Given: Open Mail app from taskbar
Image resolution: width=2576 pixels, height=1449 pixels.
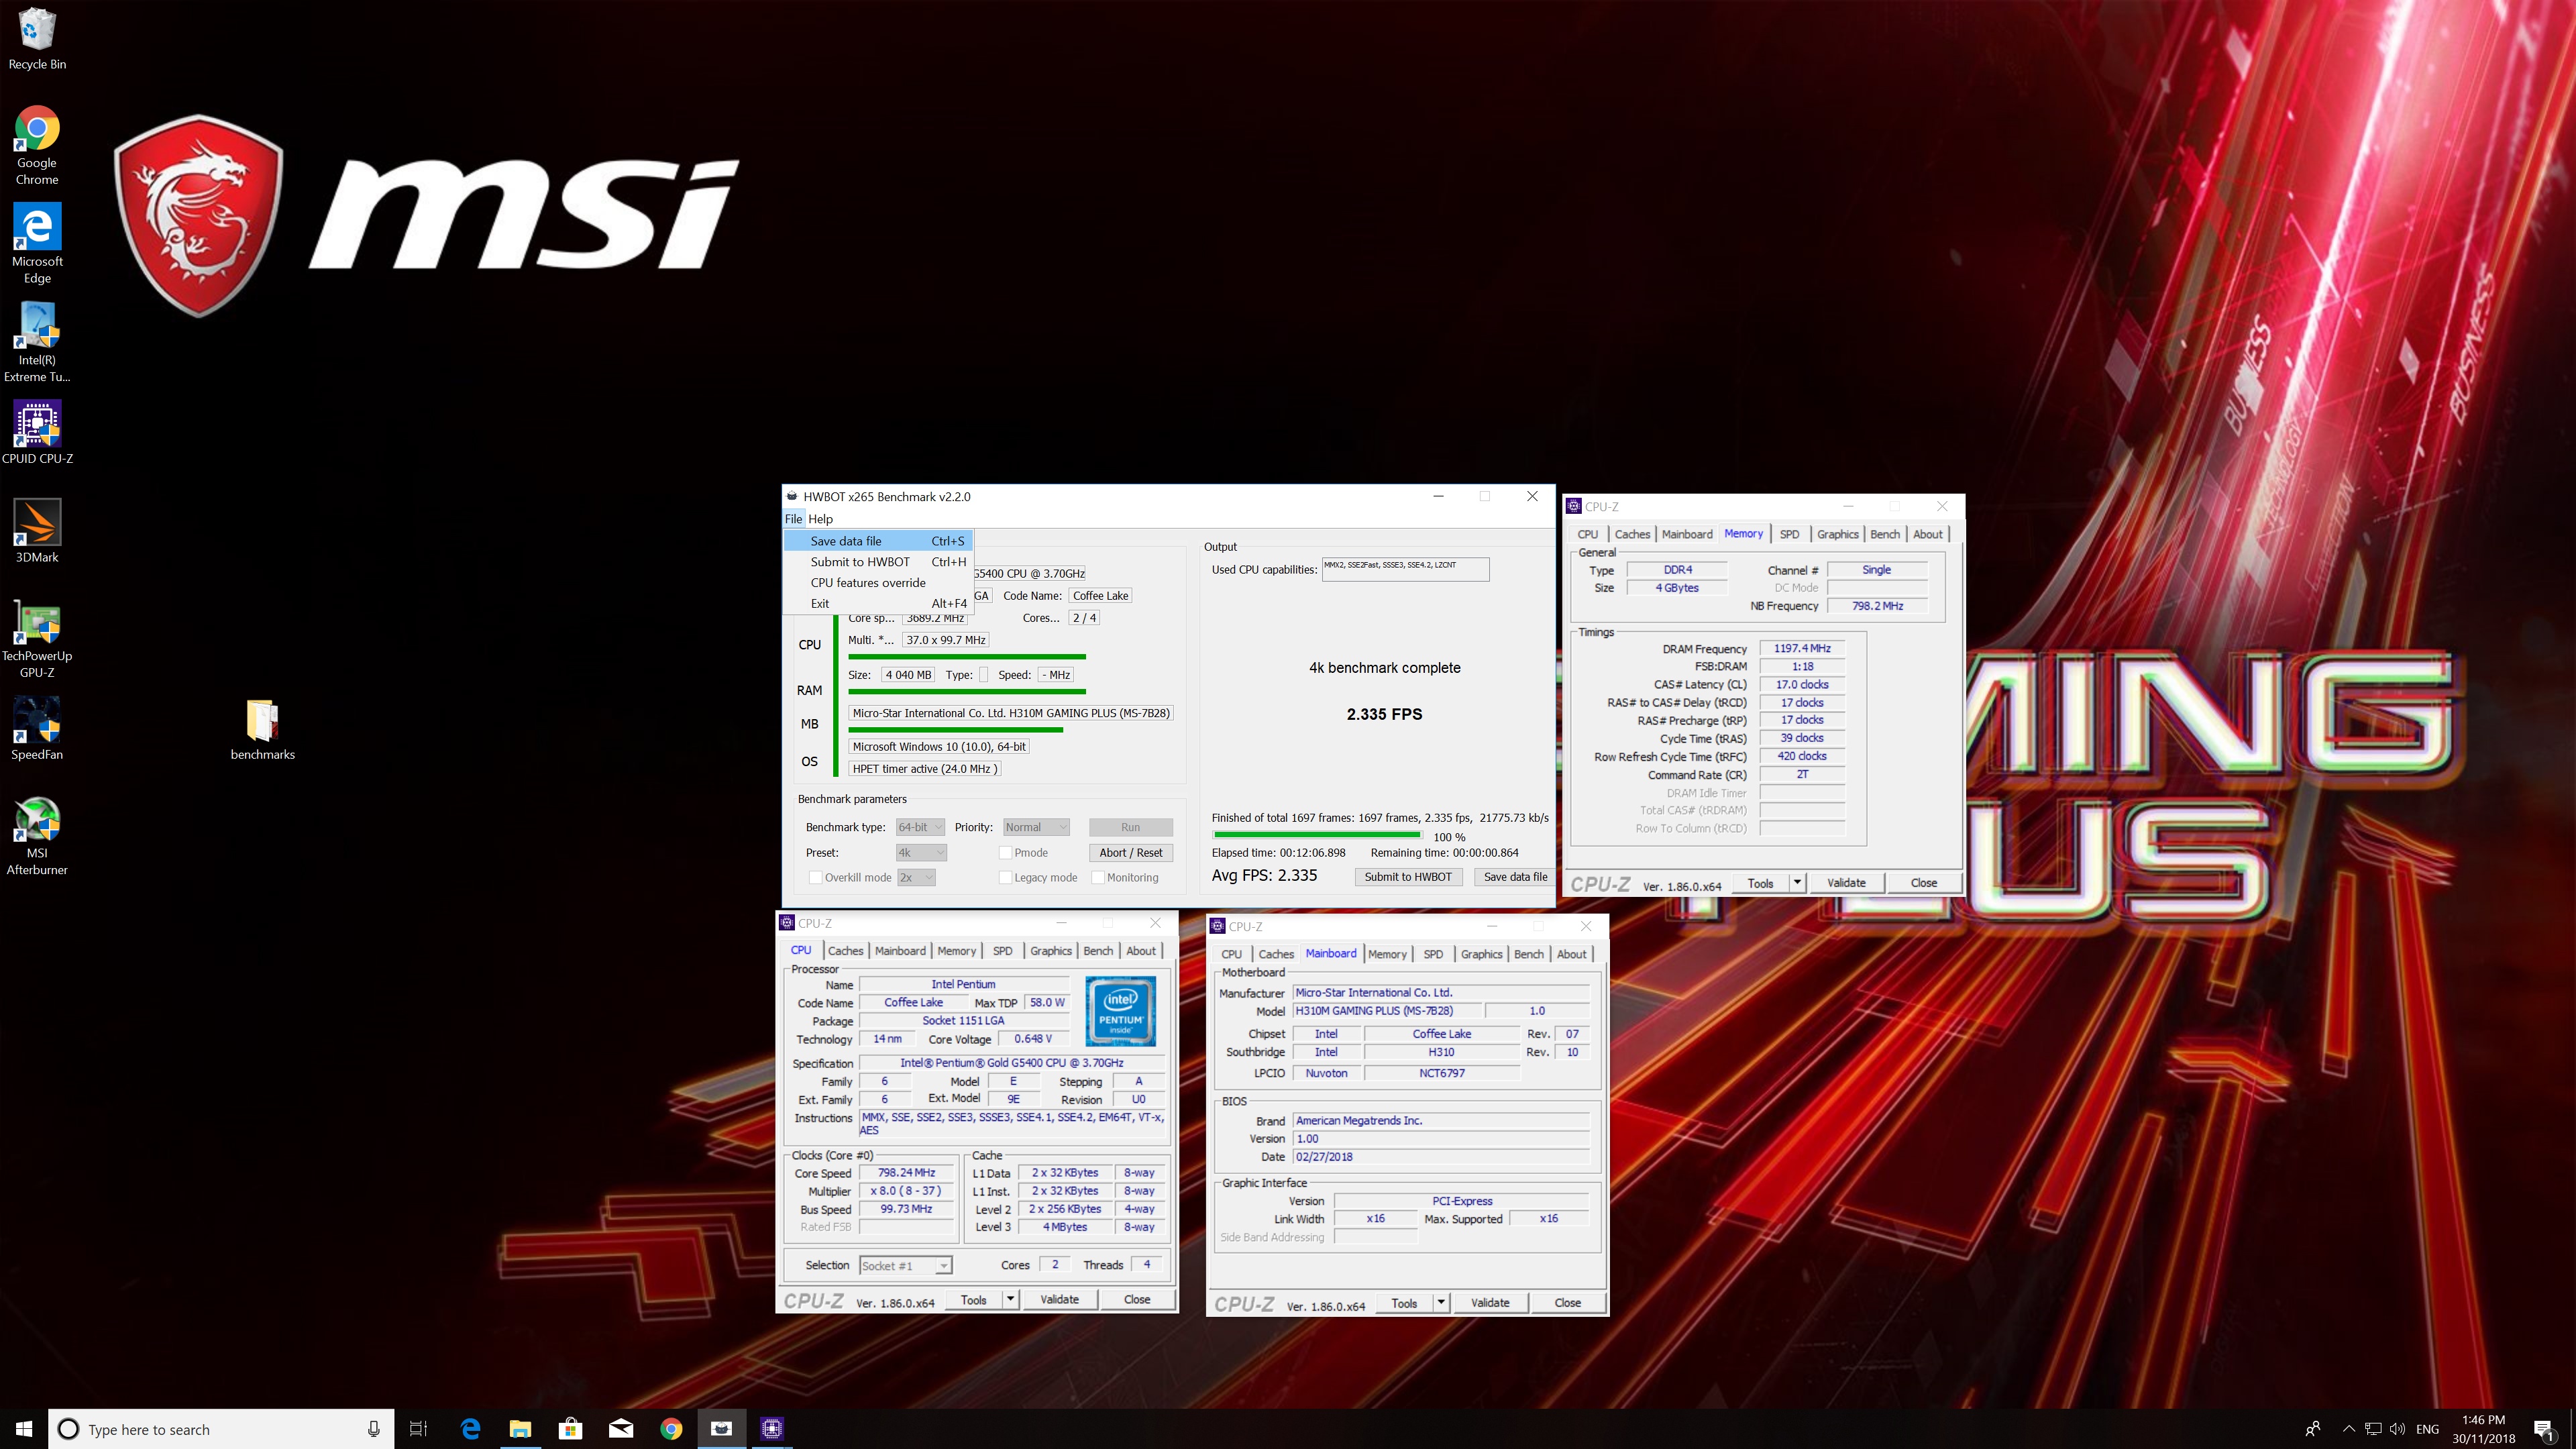Looking at the screenshot, I should click(x=620, y=1429).
